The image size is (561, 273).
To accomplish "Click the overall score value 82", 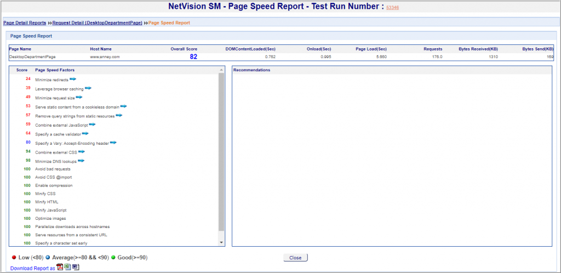I will 193,56.
